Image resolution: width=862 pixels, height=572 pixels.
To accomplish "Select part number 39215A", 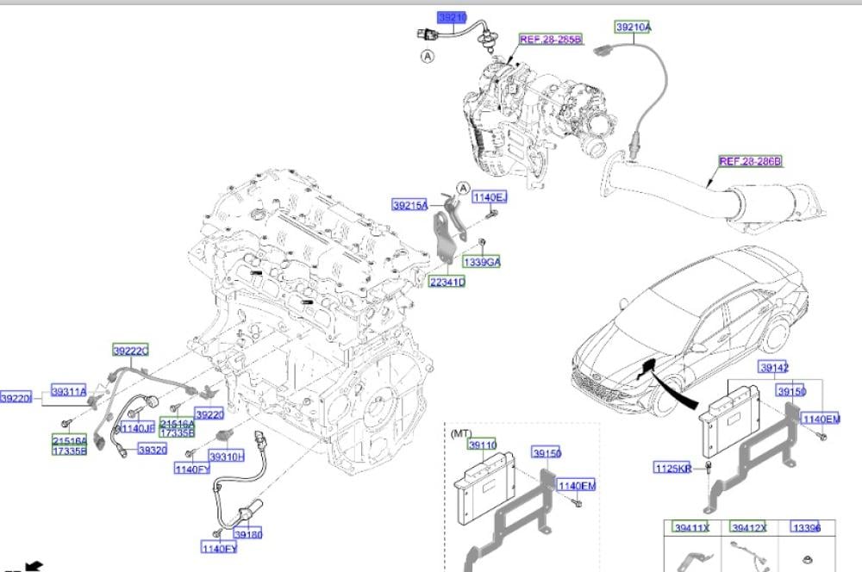I will point(410,205).
